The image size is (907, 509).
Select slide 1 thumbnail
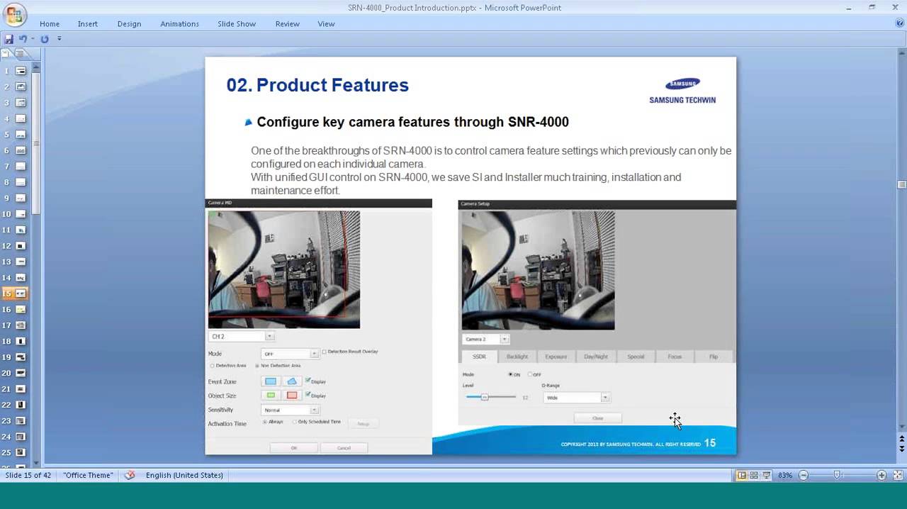point(21,71)
